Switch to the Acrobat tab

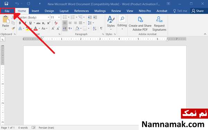tap(162, 11)
